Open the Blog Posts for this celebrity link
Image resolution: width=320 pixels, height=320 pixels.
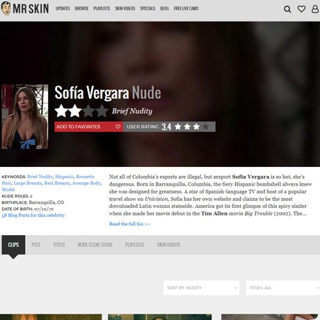click(x=33, y=216)
